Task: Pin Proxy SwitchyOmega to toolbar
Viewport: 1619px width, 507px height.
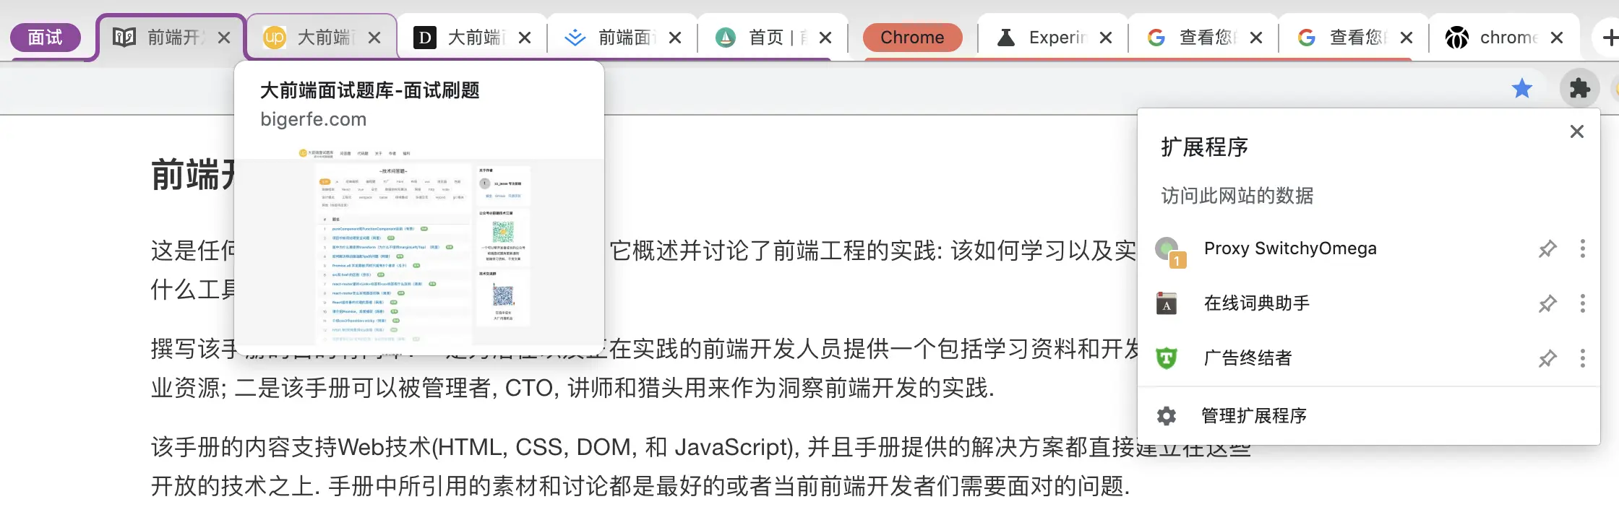Action: tap(1547, 249)
